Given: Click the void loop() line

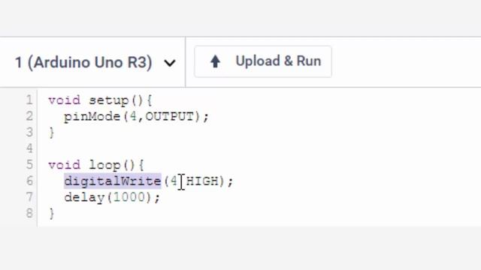Looking at the screenshot, I should click(x=96, y=165).
